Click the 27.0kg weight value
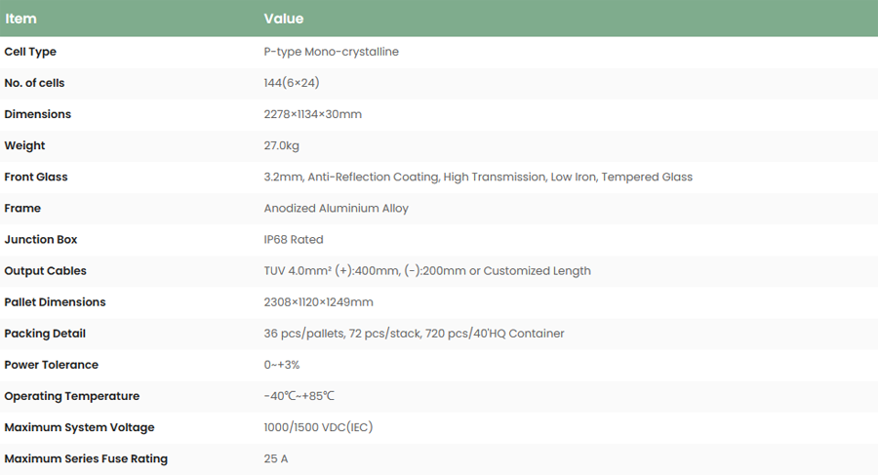The width and height of the screenshot is (878, 476). 281,145
